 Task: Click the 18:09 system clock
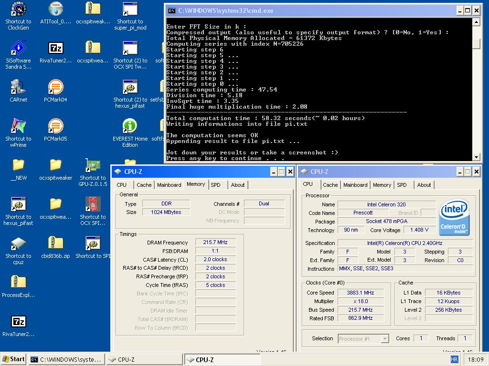(x=476, y=359)
